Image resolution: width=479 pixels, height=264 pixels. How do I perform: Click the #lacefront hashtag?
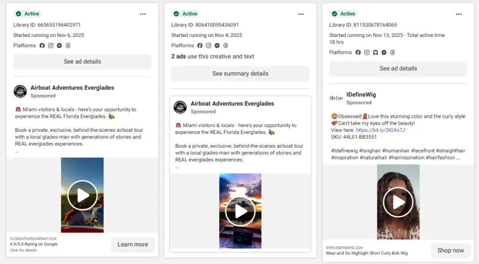(423, 151)
